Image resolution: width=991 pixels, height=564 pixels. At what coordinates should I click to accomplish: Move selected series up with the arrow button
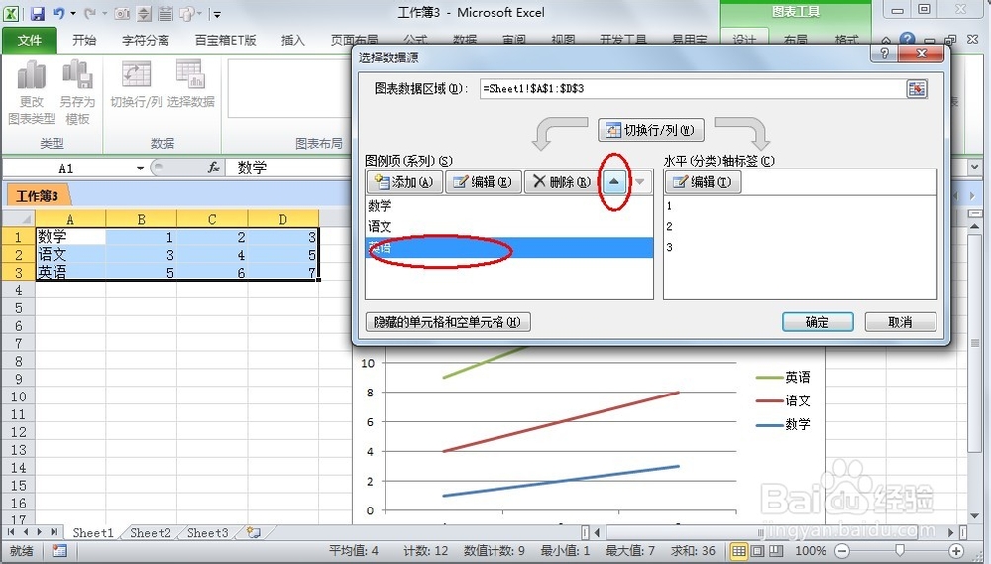613,182
